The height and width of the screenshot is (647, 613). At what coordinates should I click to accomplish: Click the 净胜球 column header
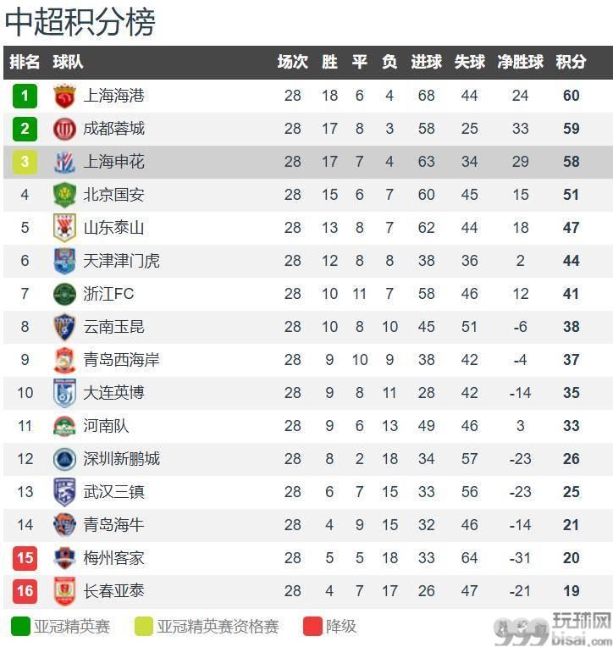tap(520, 62)
